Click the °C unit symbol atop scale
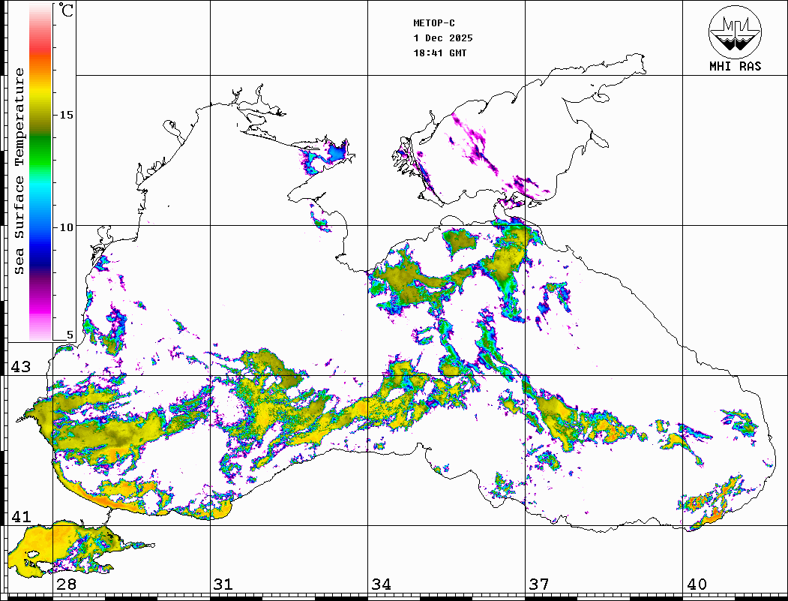The height and width of the screenshot is (601, 788). pyautogui.click(x=67, y=11)
